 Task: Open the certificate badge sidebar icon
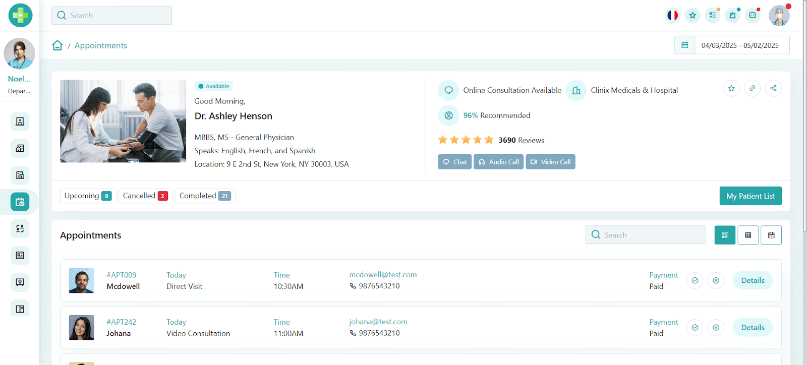point(20,282)
